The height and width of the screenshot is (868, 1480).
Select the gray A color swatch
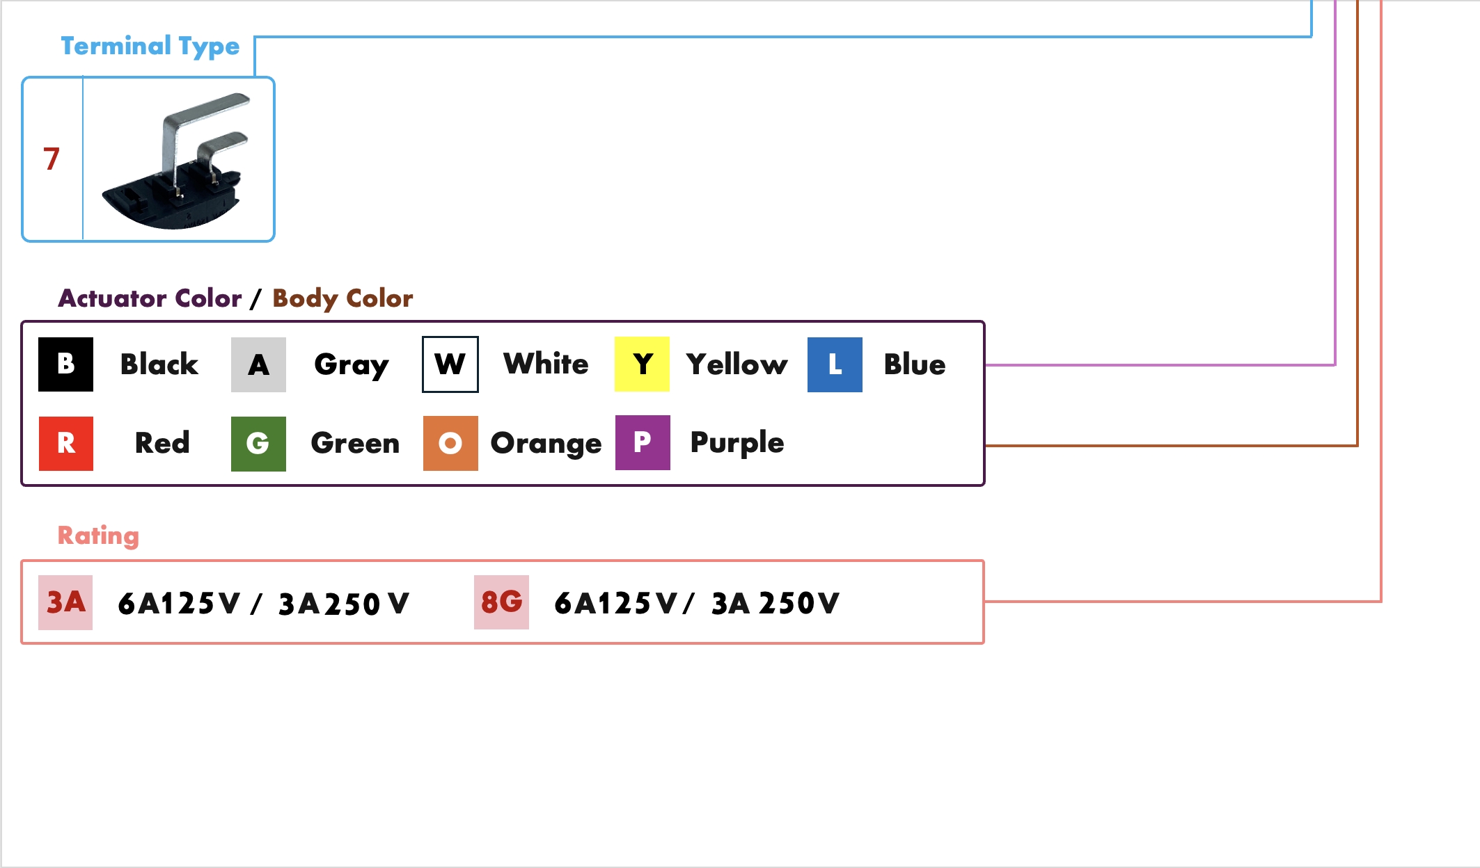[258, 364]
